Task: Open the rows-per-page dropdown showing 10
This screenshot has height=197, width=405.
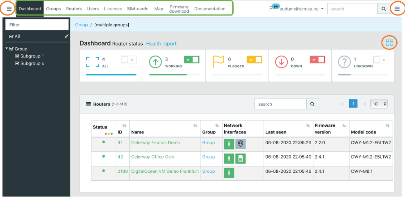Action: (379, 104)
